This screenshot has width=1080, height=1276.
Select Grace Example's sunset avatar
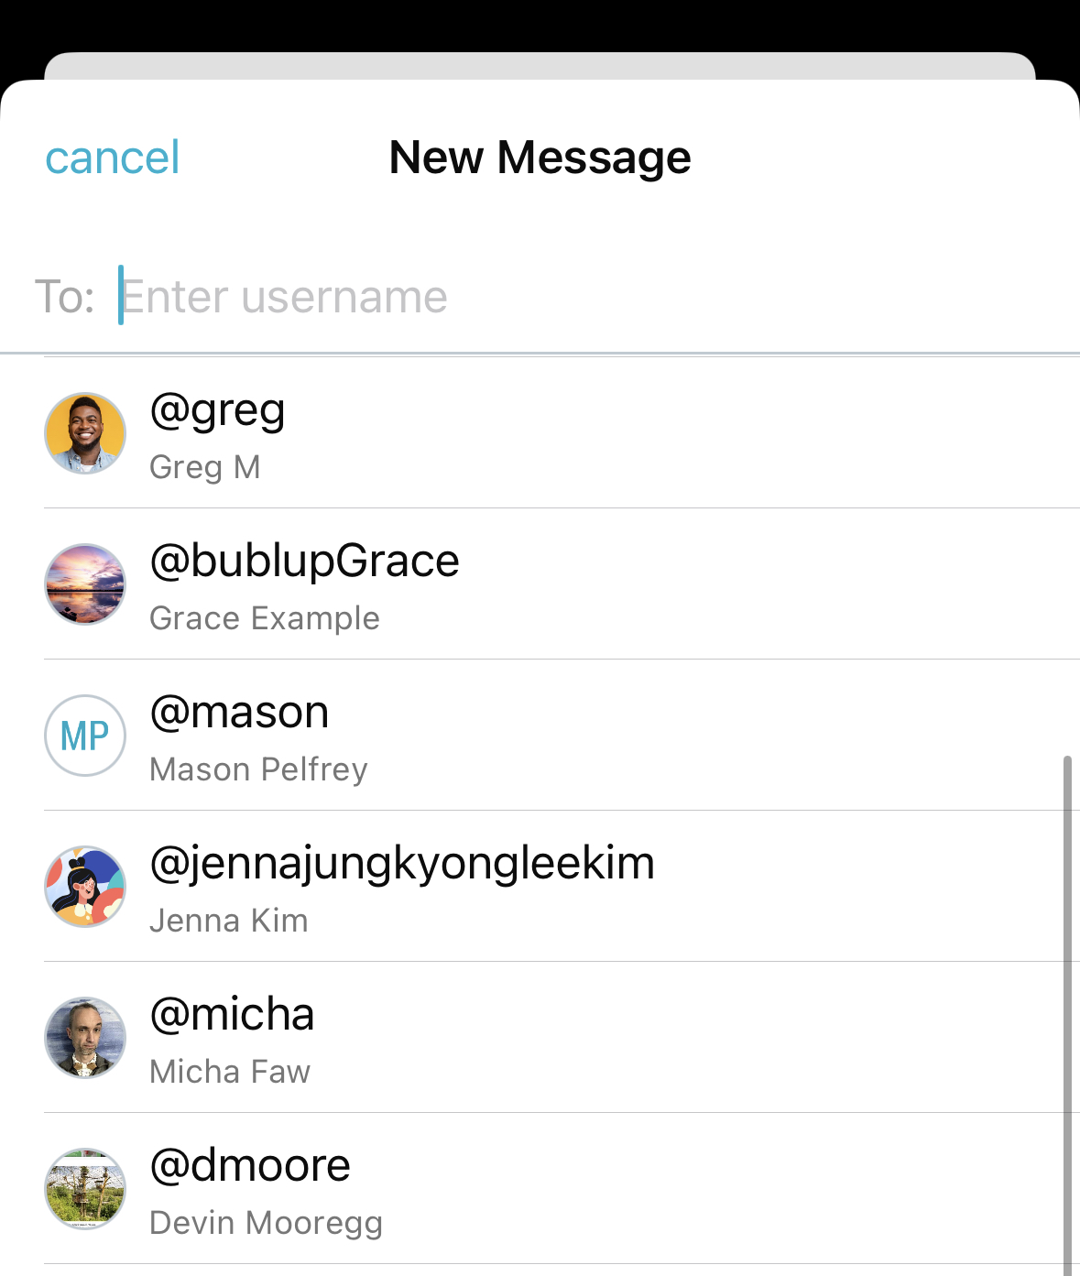point(85,584)
